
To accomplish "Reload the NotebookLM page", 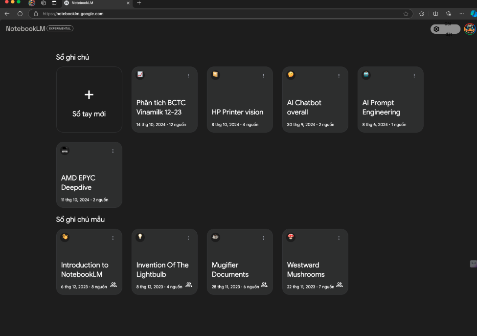I will coord(20,14).
